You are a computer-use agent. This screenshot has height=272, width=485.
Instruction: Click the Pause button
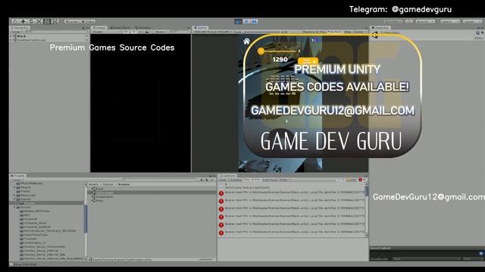246,21
